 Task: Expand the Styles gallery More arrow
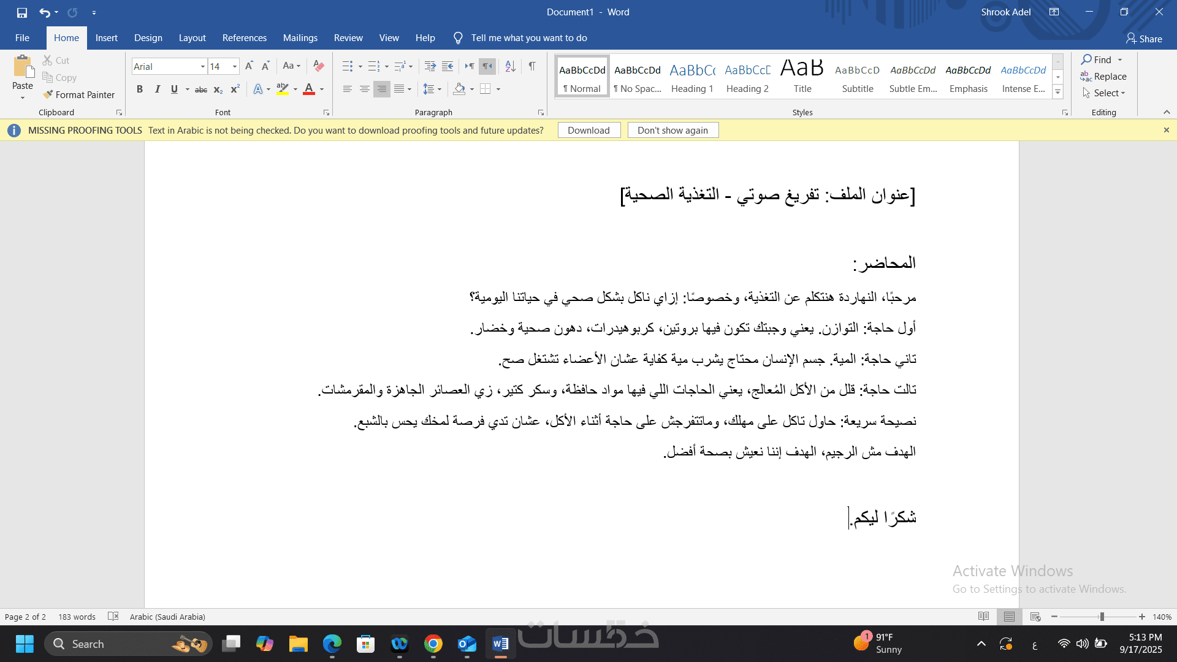[1057, 93]
